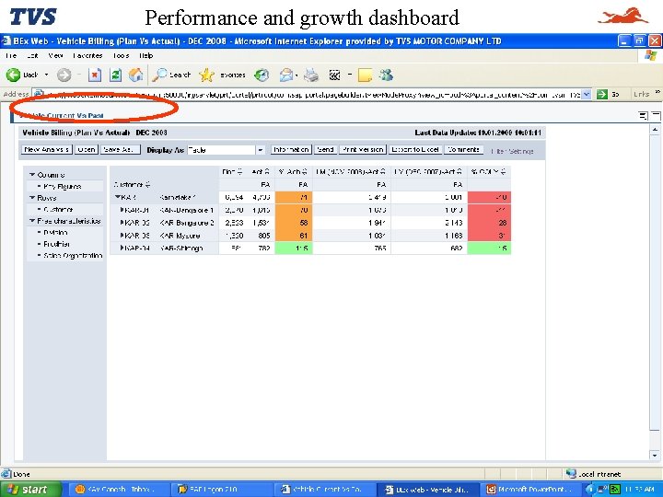663x497 pixels.
Task: Click the page scrollbar up arrow
Action: (655, 130)
